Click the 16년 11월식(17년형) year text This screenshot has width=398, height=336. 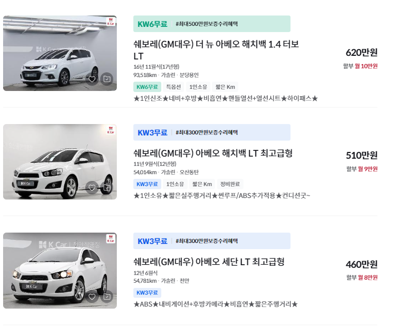tap(156, 67)
